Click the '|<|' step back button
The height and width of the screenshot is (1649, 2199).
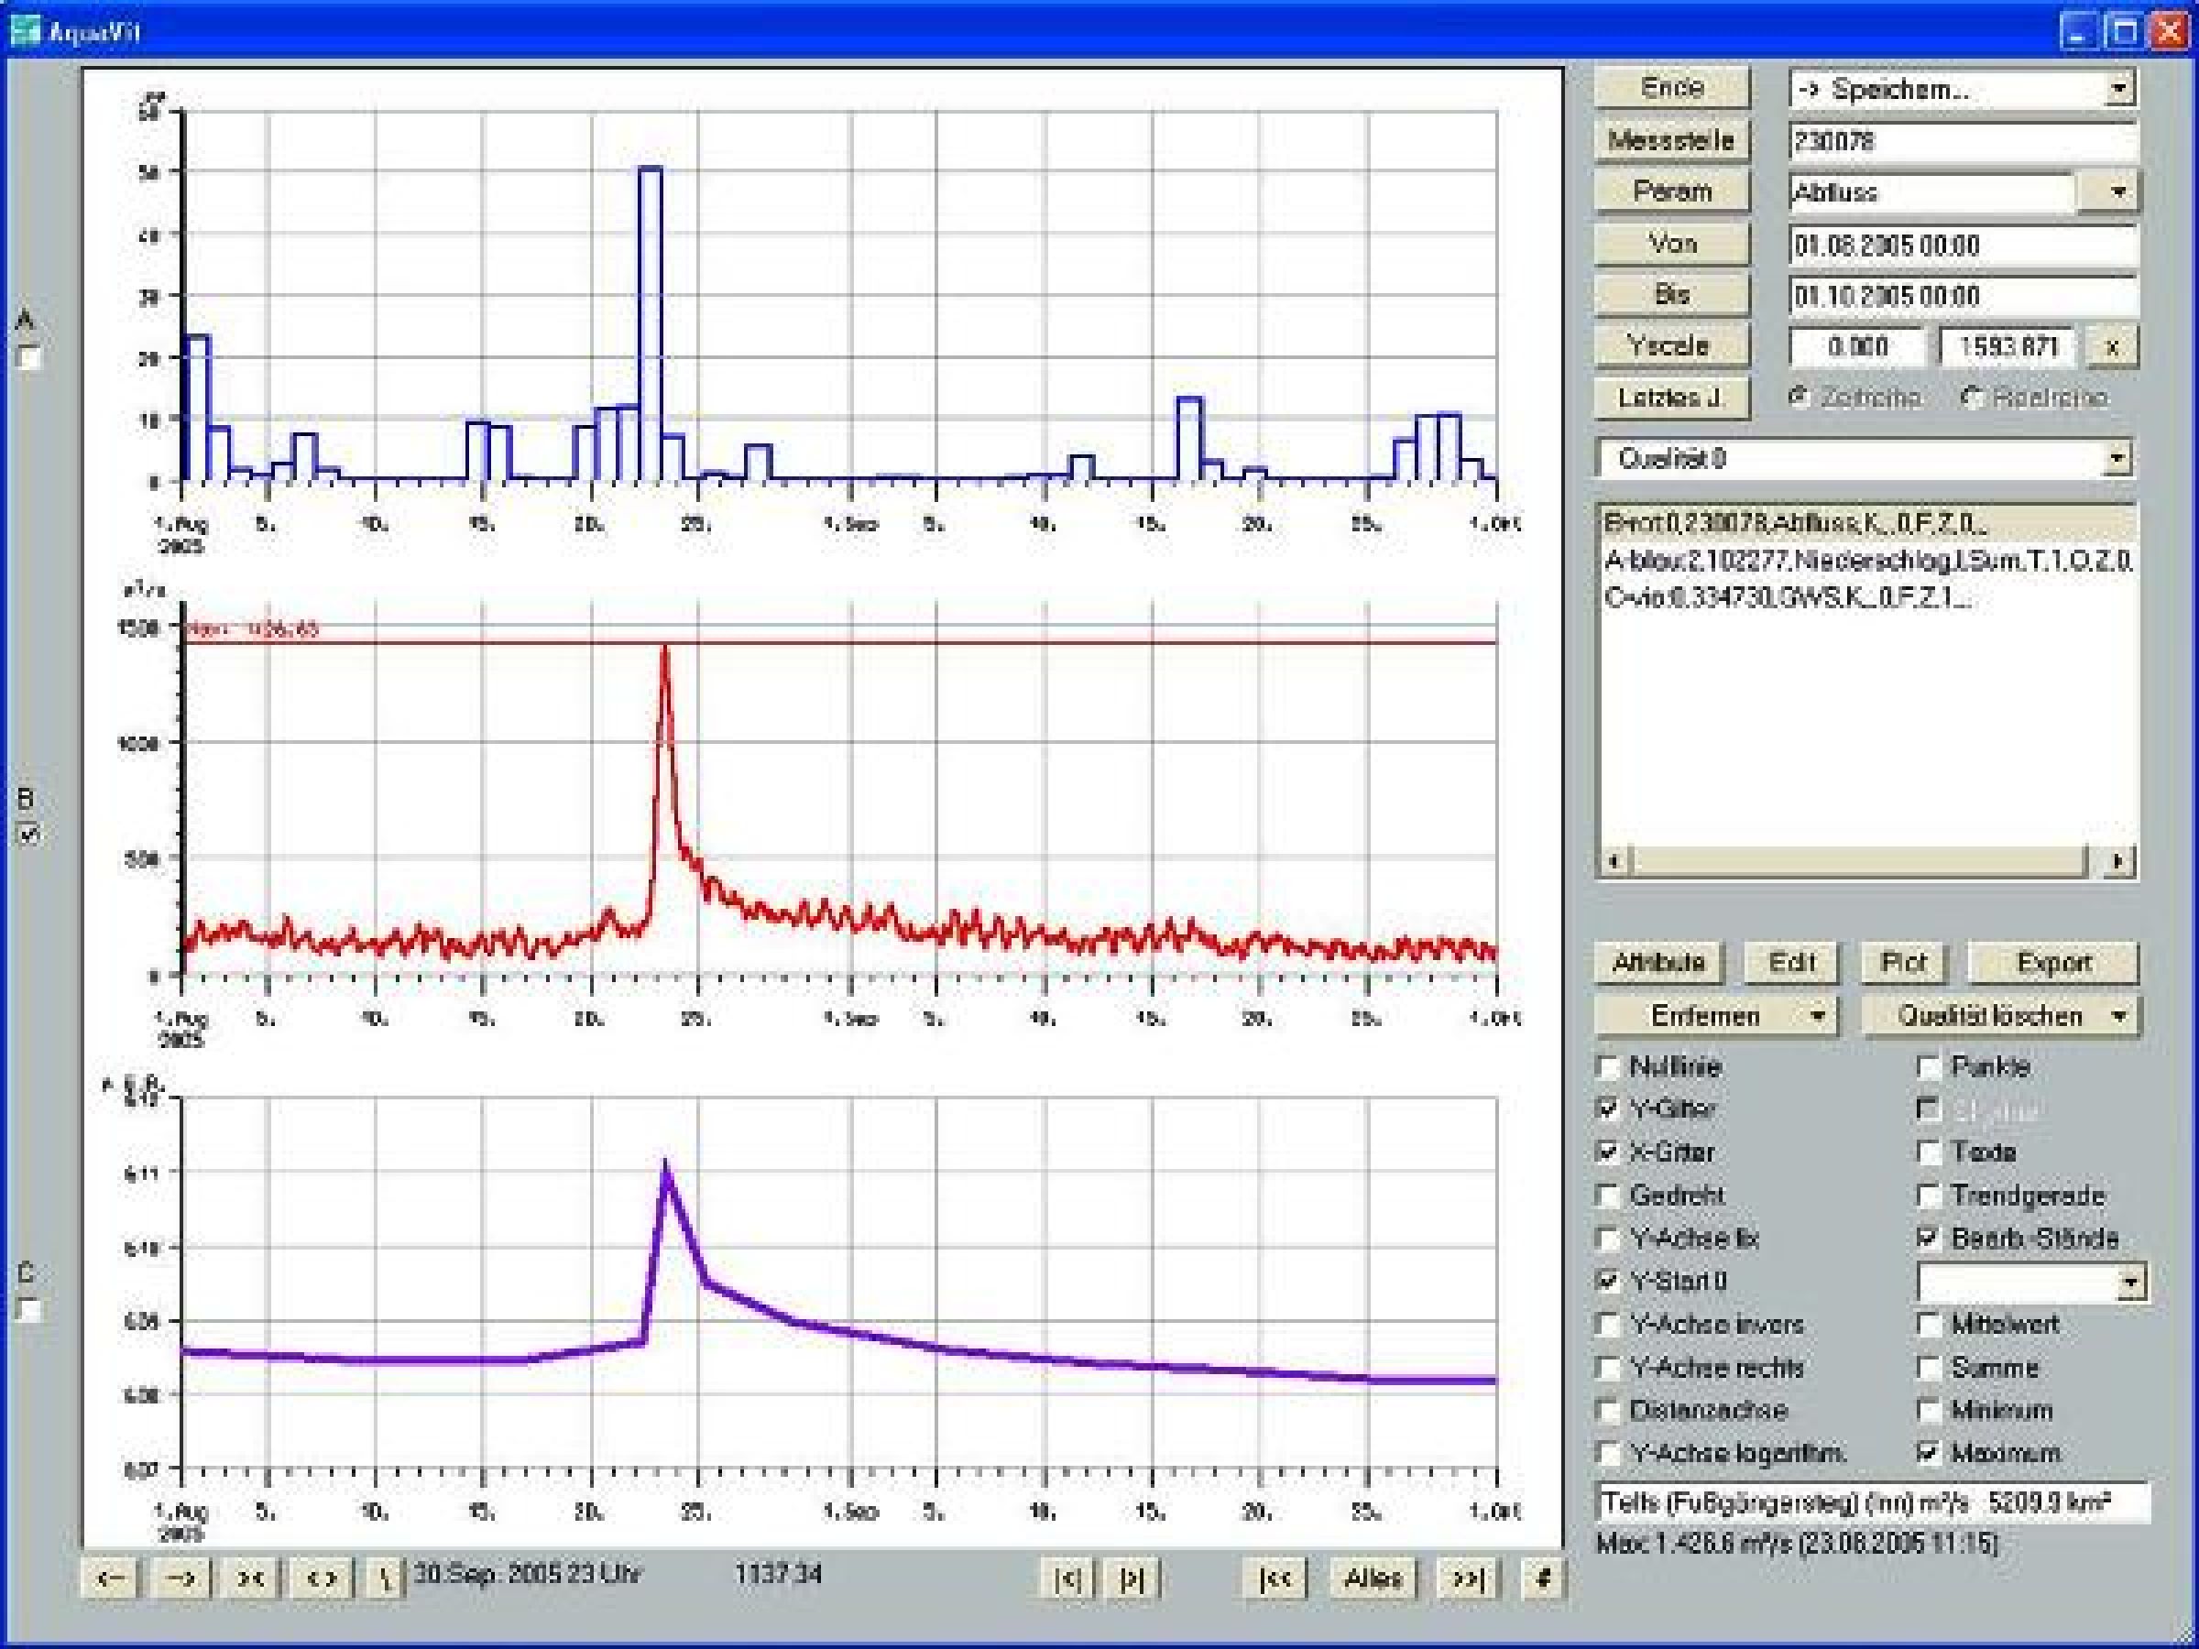click(x=1067, y=1578)
